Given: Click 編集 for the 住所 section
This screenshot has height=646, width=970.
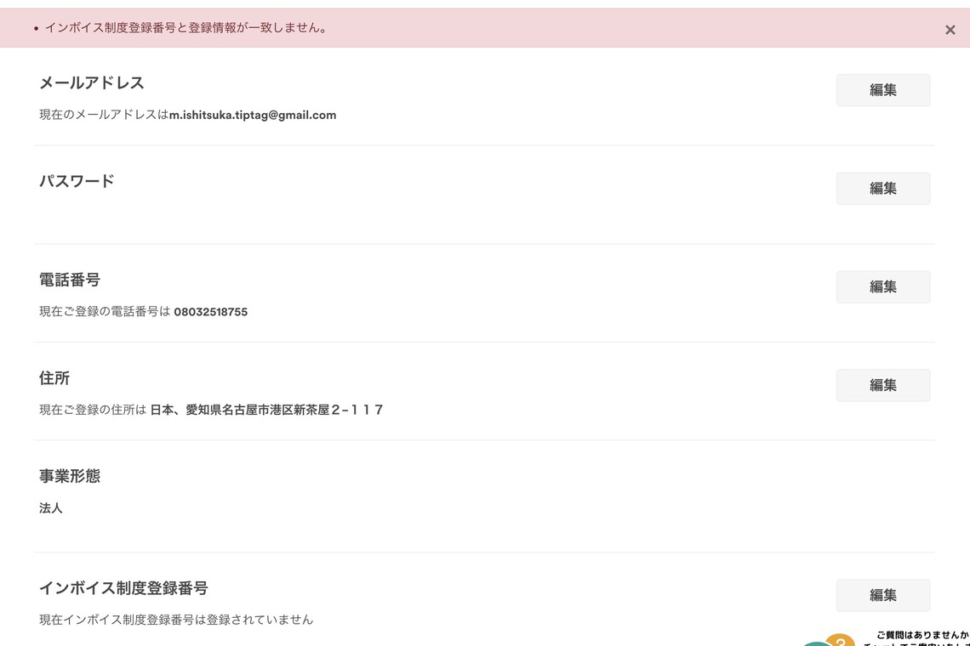Looking at the screenshot, I should 882,385.
